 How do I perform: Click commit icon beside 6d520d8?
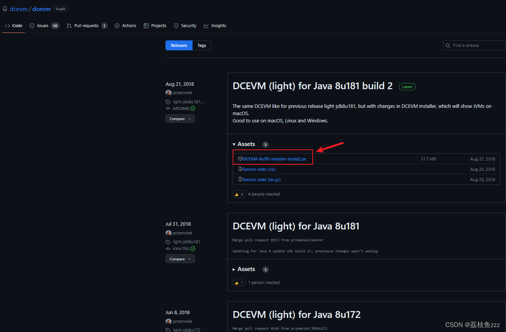168,108
